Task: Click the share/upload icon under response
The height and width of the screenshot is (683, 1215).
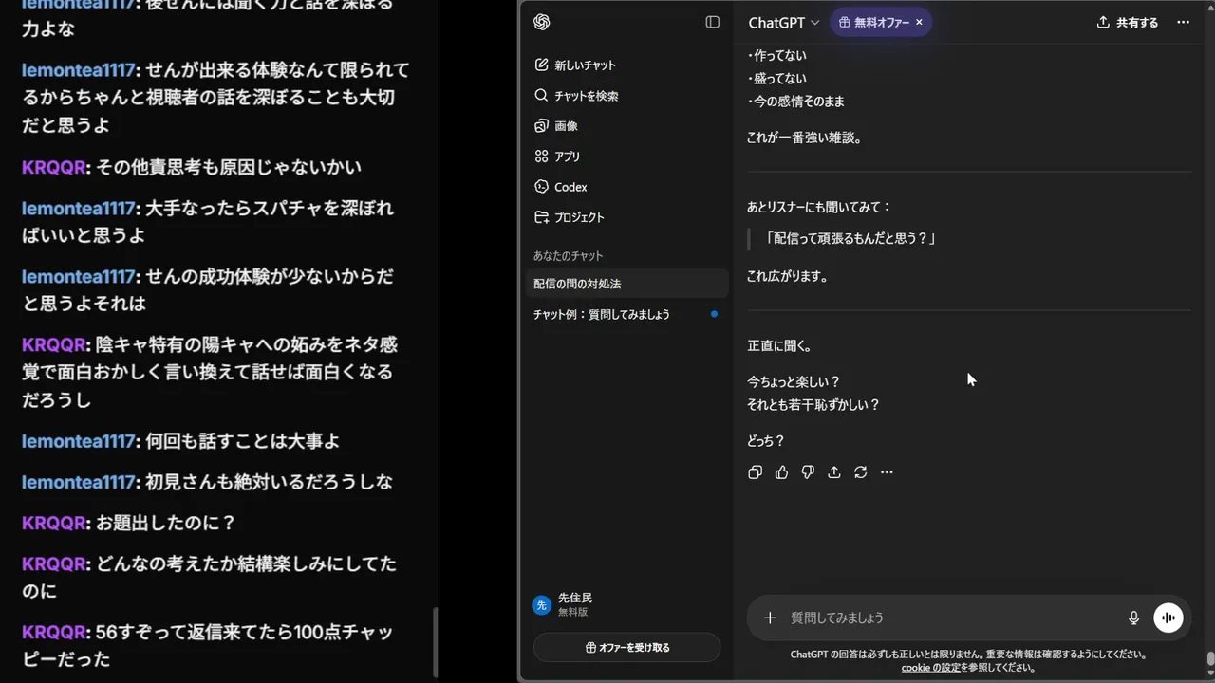Action: coord(834,472)
